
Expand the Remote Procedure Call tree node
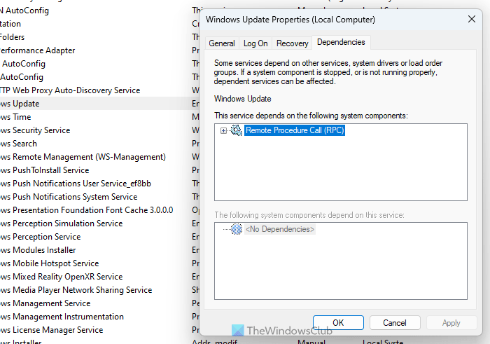pyautogui.click(x=223, y=131)
